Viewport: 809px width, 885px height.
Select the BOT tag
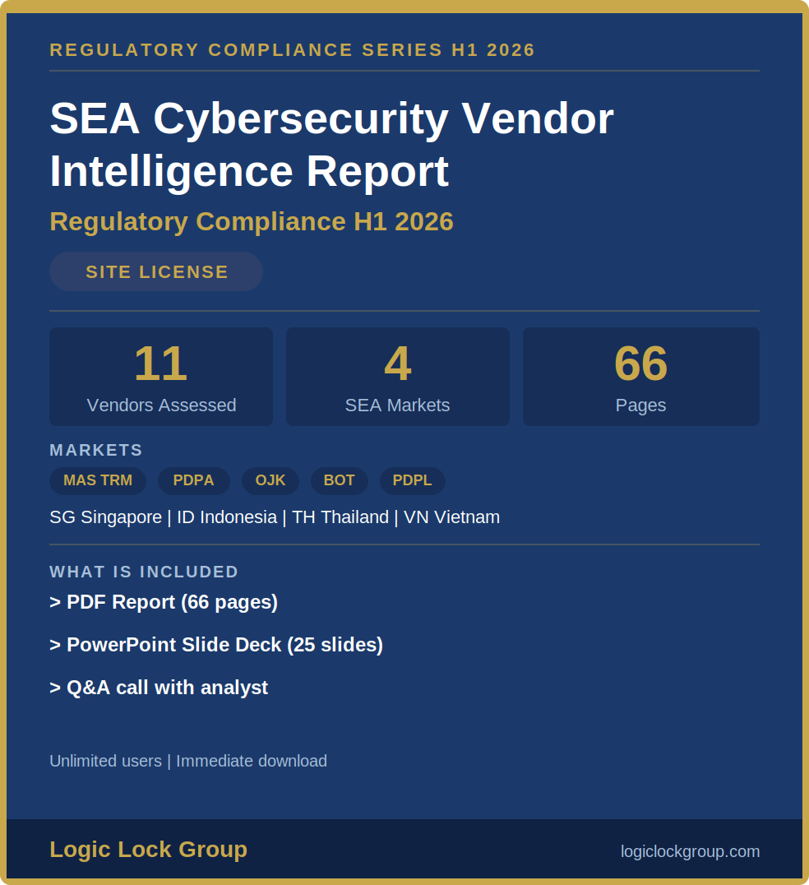click(339, 480)
